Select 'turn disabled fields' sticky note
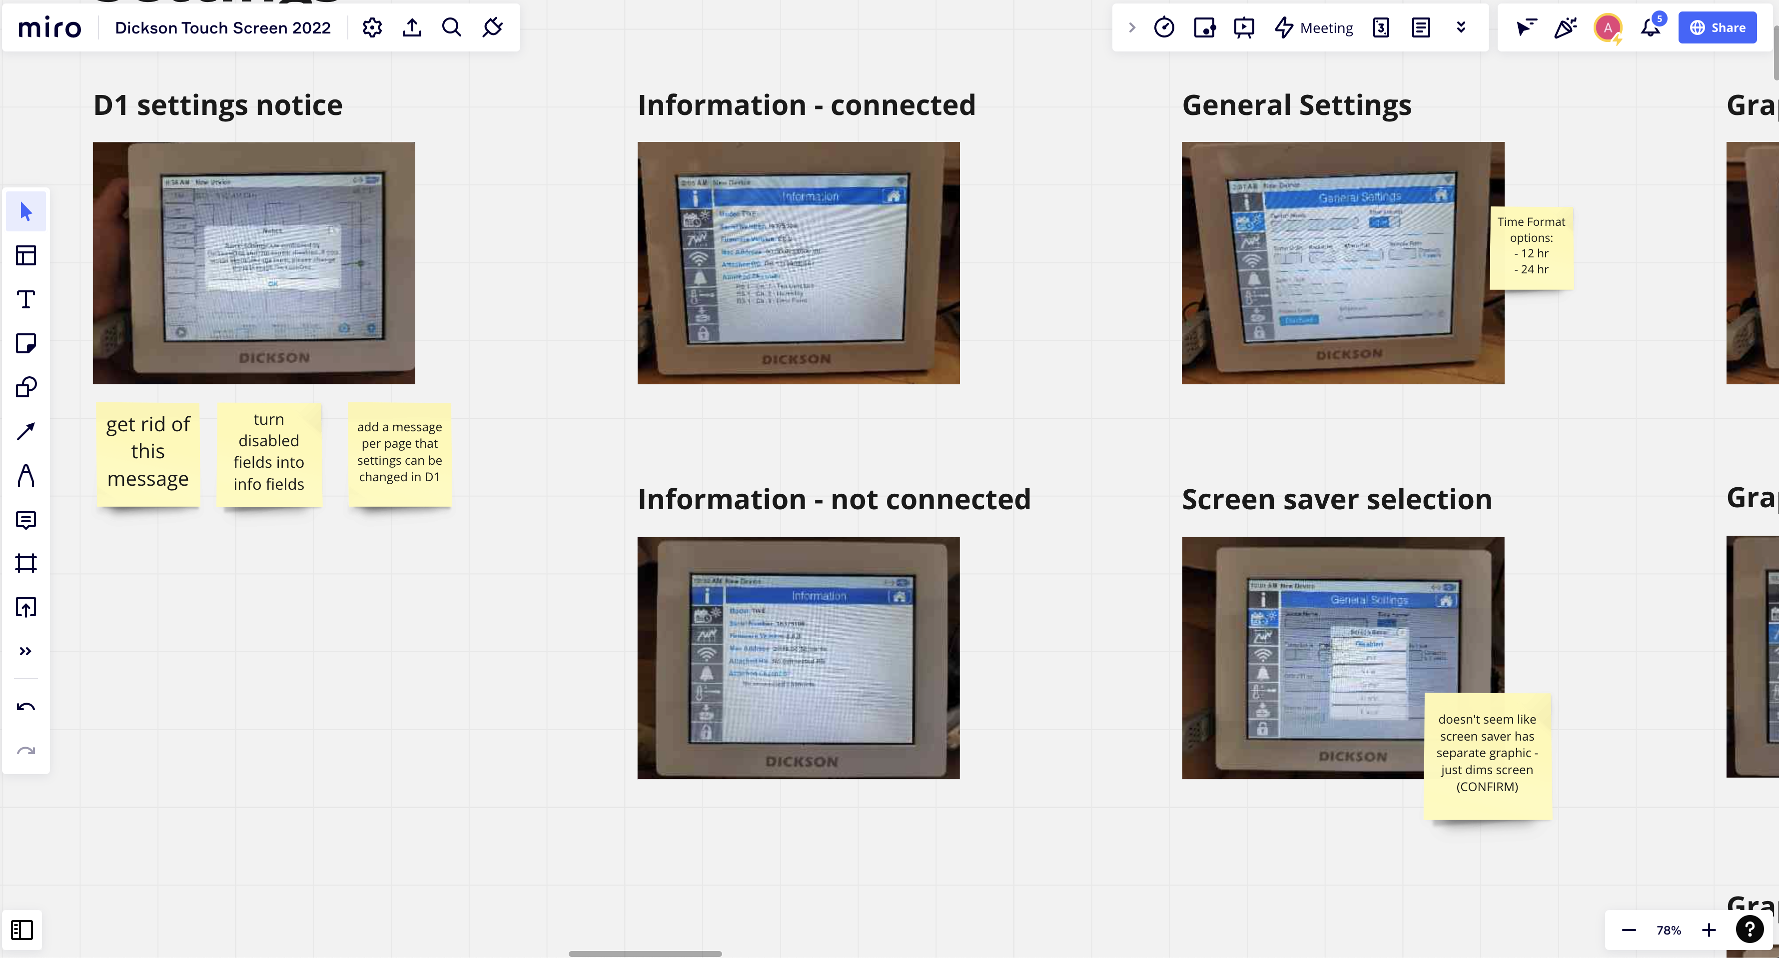1779x958 pixels. (269, 454)
